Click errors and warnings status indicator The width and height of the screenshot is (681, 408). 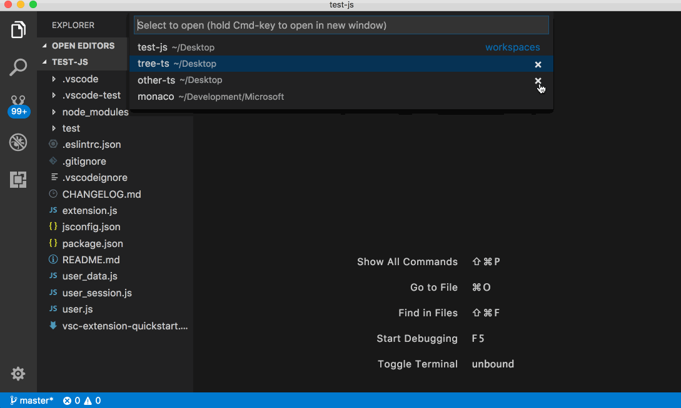pyautogui.click(x=82, y=401)
